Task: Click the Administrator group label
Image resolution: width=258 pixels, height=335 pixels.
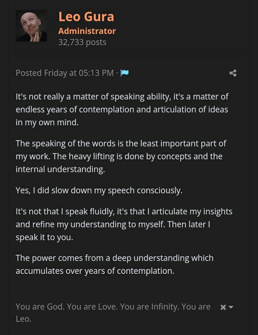Action: click(x=87, y=31)
